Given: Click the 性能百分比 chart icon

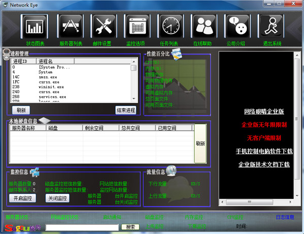Looking at the screenshot, I should (176, 54).
